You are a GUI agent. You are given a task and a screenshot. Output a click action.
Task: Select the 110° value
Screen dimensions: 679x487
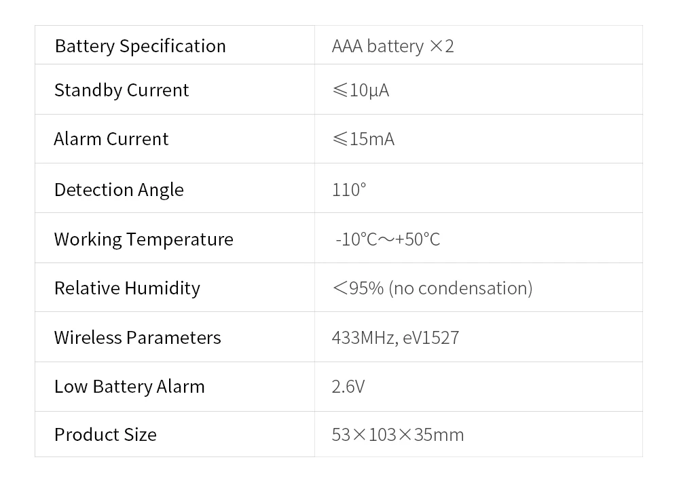coord(349,190)
